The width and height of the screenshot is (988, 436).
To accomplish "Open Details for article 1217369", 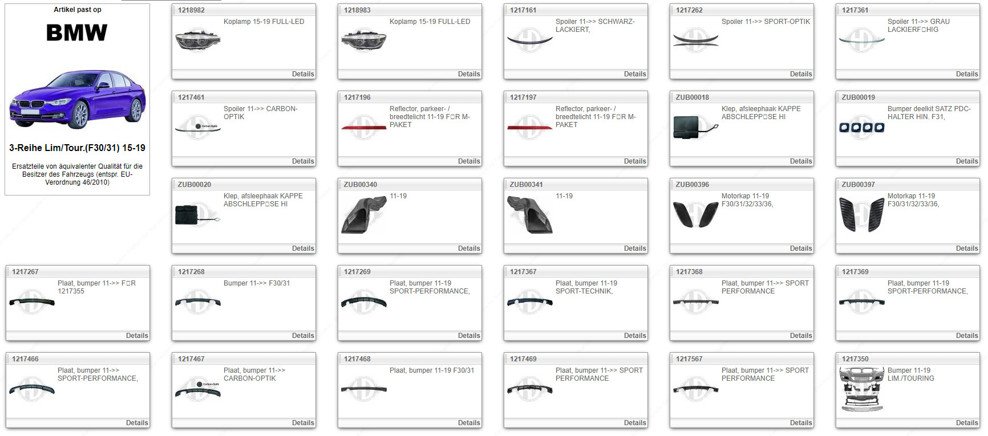I will (967, 336).
